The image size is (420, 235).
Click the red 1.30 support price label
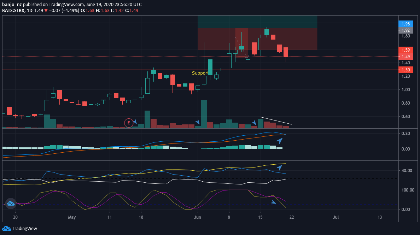pyautogui.click(x=406, y=70)
